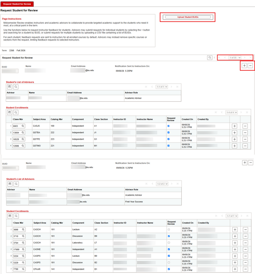Sort first advisors table by Advisor Role header
This screenshot has height=274, width=255.
pyautogui.click(x=131, y=93)
